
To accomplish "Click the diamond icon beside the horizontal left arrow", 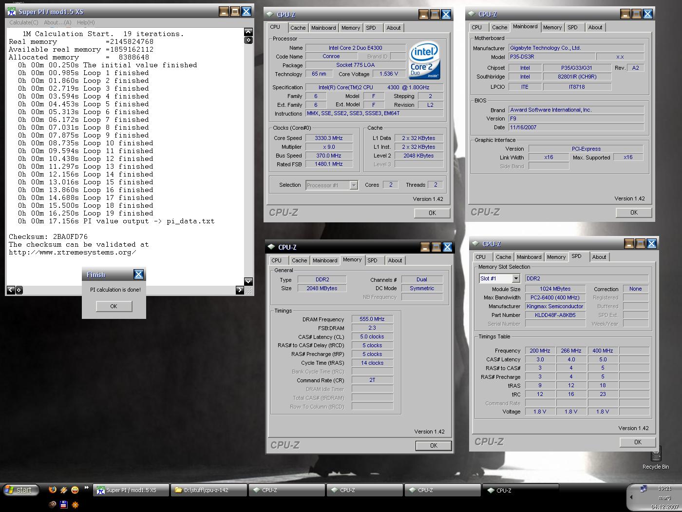I will click(19, 290).
